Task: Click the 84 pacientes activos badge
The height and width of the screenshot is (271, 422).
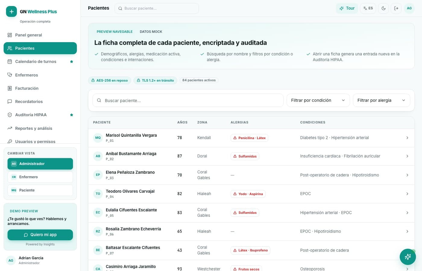Action: pyautogui.click(x=199, y=80)
